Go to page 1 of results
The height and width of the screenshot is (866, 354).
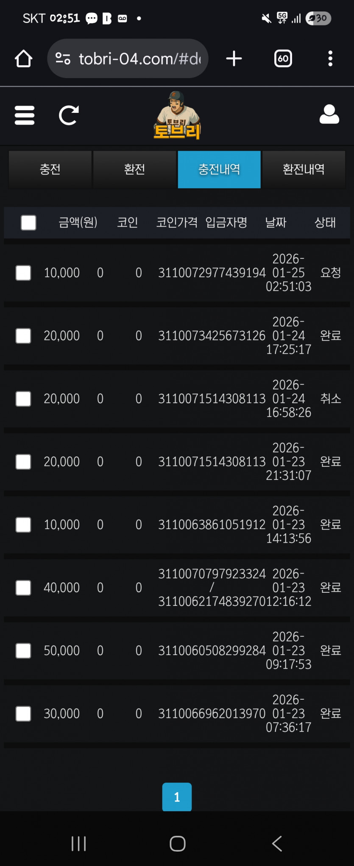click(x=177, y=797)
